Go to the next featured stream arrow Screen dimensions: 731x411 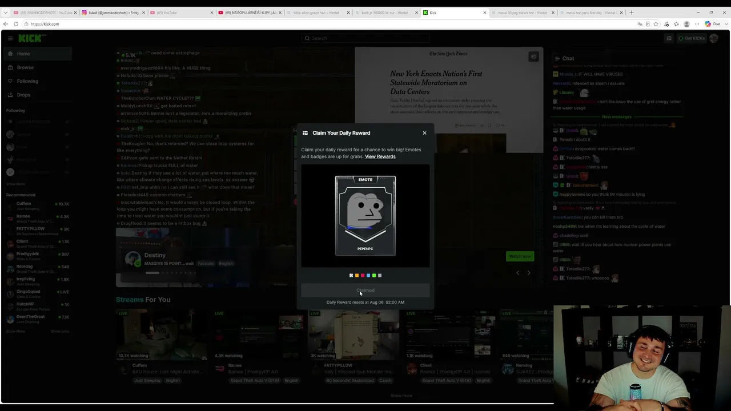click(529, 273)
